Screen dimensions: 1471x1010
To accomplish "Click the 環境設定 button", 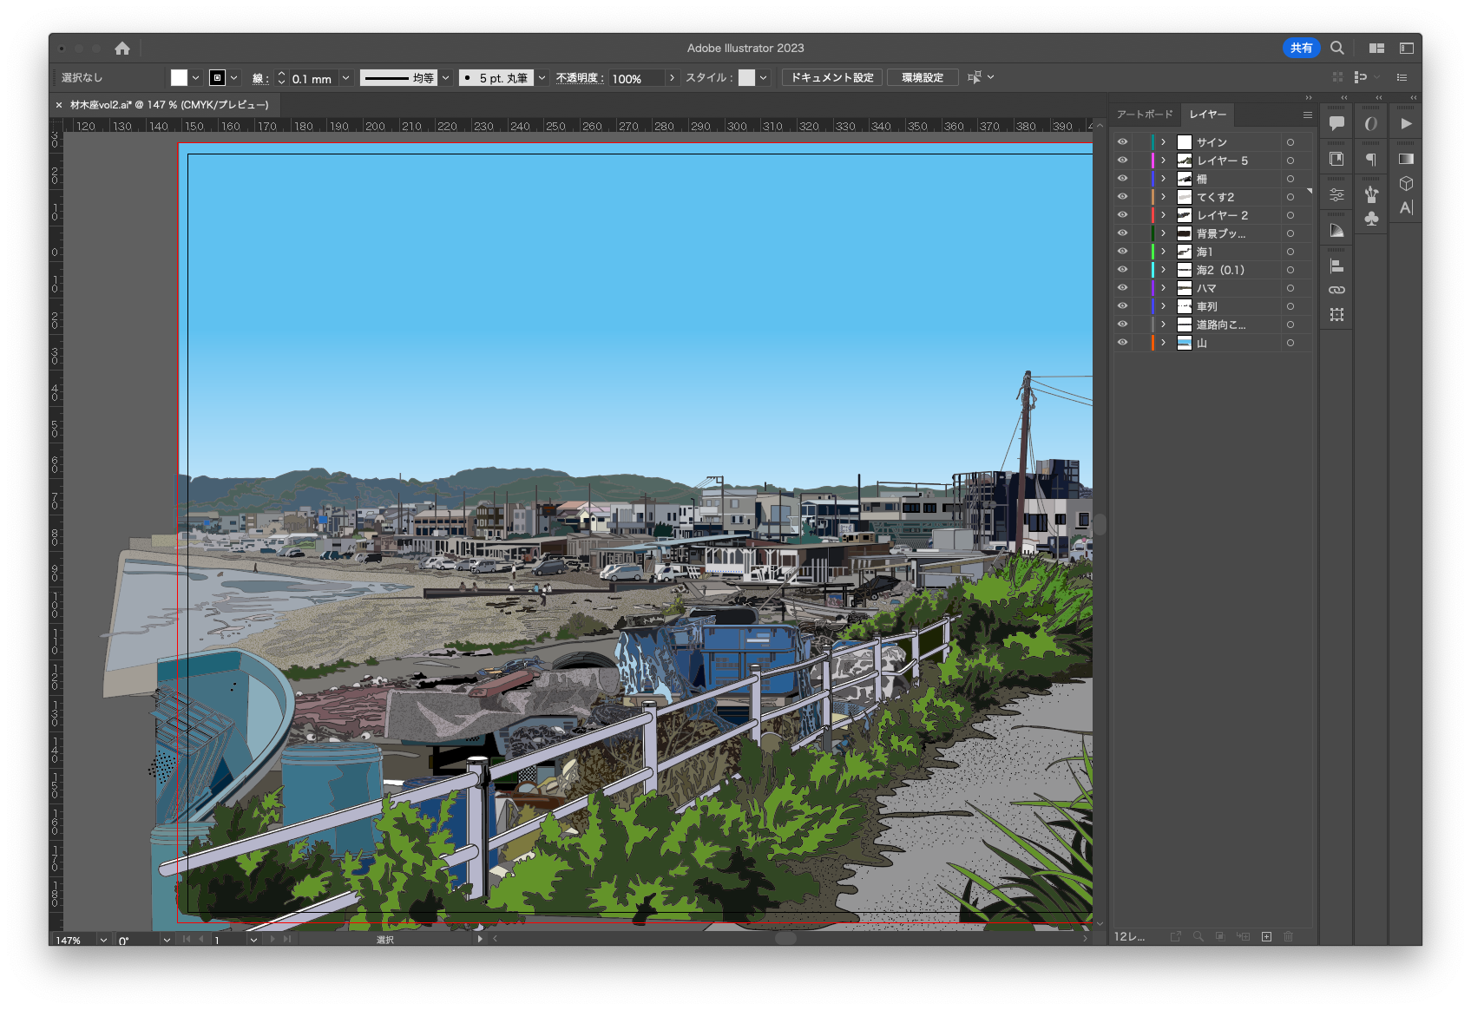I will tap(922, 77).
